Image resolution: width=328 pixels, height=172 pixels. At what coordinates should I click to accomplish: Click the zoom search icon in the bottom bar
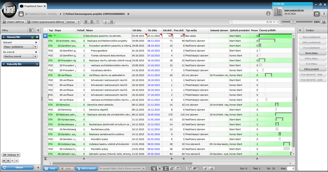189,168
